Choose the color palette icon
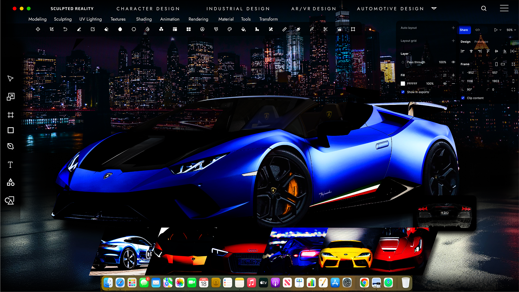 pyautogui.click(x=229, y=29)
